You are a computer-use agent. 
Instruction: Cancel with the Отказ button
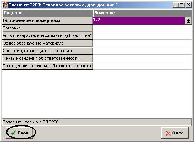tap(175, 133)
